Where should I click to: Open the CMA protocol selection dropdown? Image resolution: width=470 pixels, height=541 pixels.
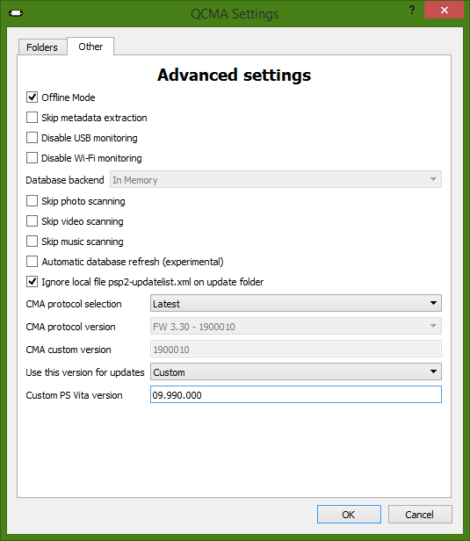coord(296,303)
